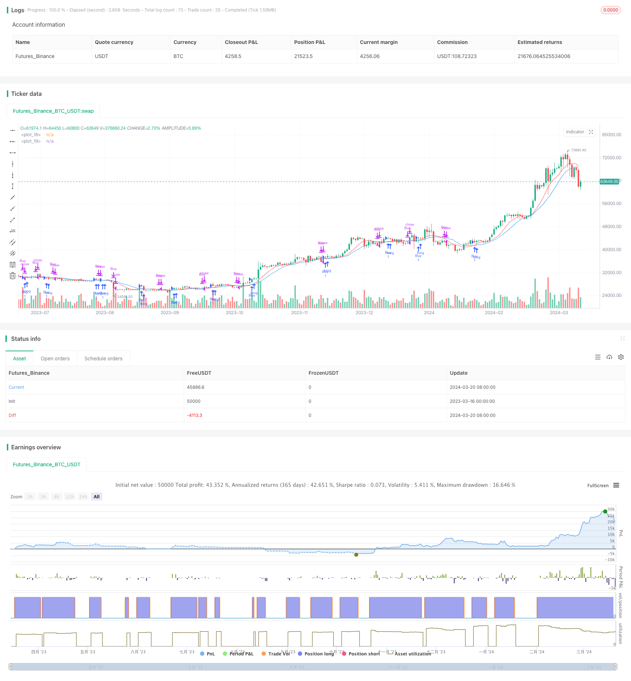
Task: Toggle PnL series in chart legend
Action: pyautogui.click(x=207, y=654)
